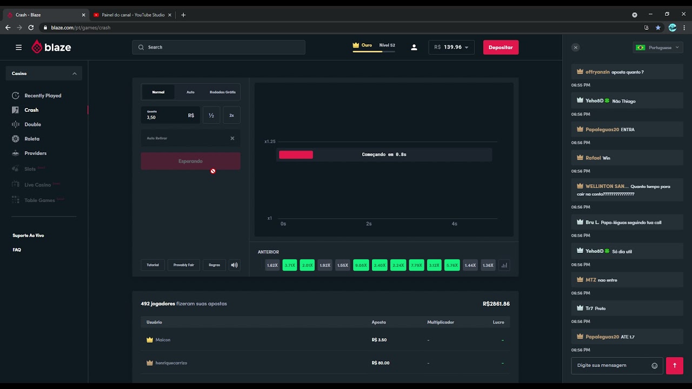
Task: Open Live Casino in sidebar
Action: [x=37, y=185]
